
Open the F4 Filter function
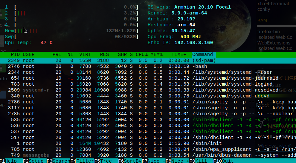click(83, 161)
